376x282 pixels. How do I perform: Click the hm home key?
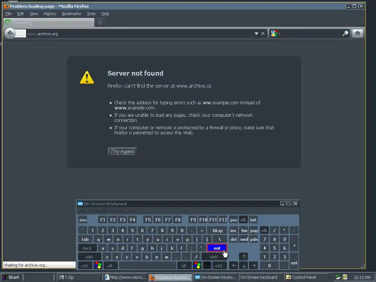click(244, 230)
